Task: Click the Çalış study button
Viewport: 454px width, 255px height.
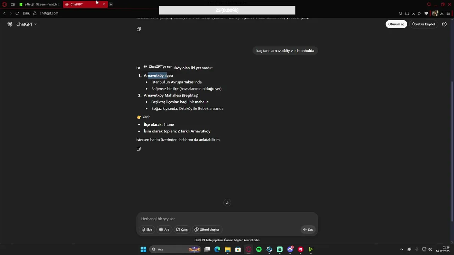Action: 182,229
